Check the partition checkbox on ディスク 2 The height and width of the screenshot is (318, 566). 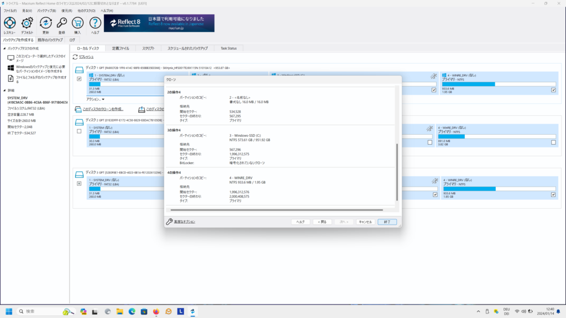(x=78, y=131)
